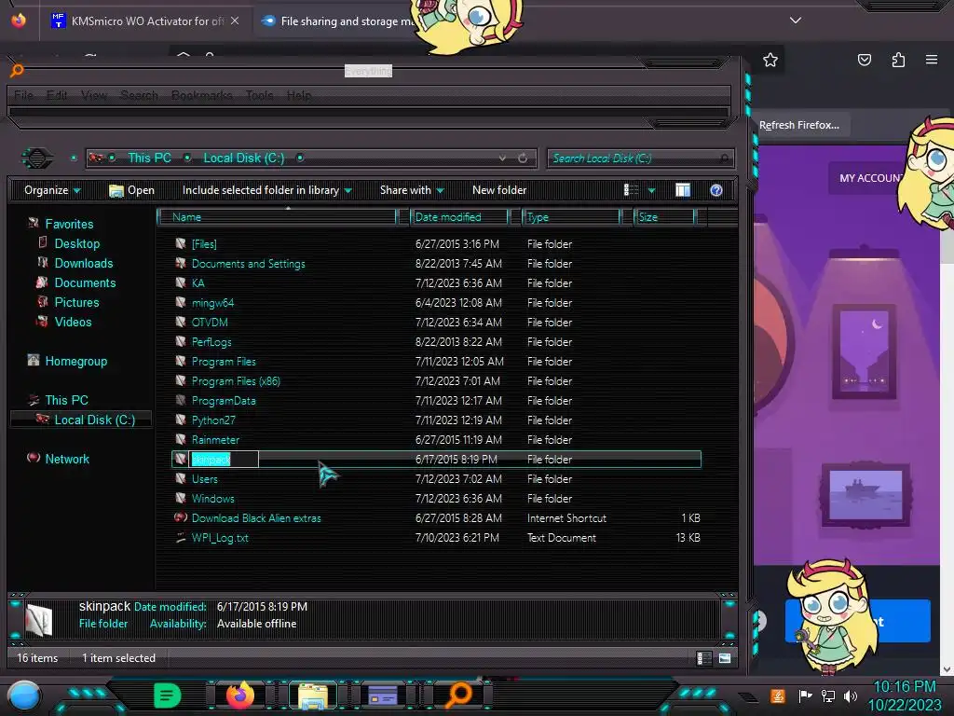Select This PC in navigation pane

click(66, 400)
